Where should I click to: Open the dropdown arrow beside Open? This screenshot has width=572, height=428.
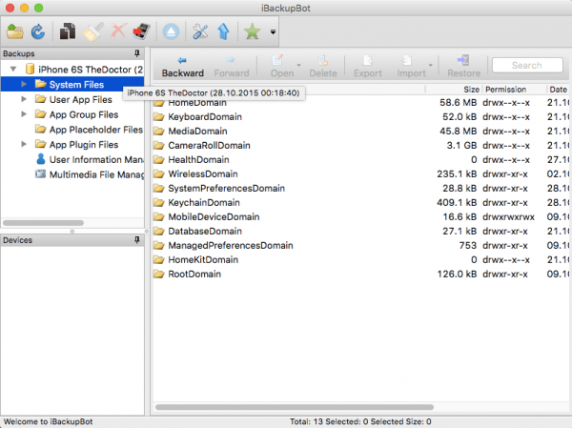click(x=298, y=66)
